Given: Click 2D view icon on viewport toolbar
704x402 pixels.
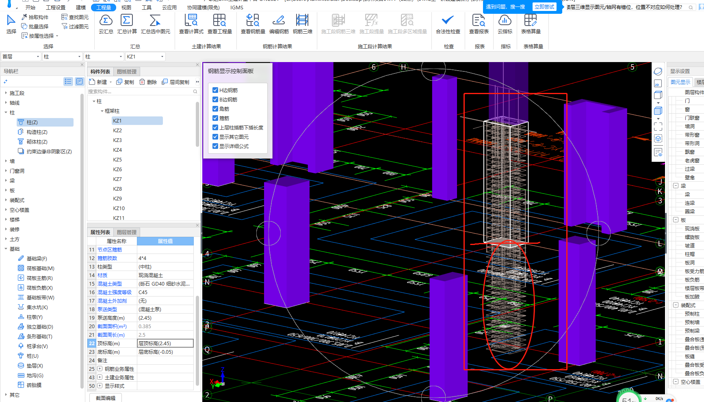Looking at the screenshot, I should pos(658,84).
